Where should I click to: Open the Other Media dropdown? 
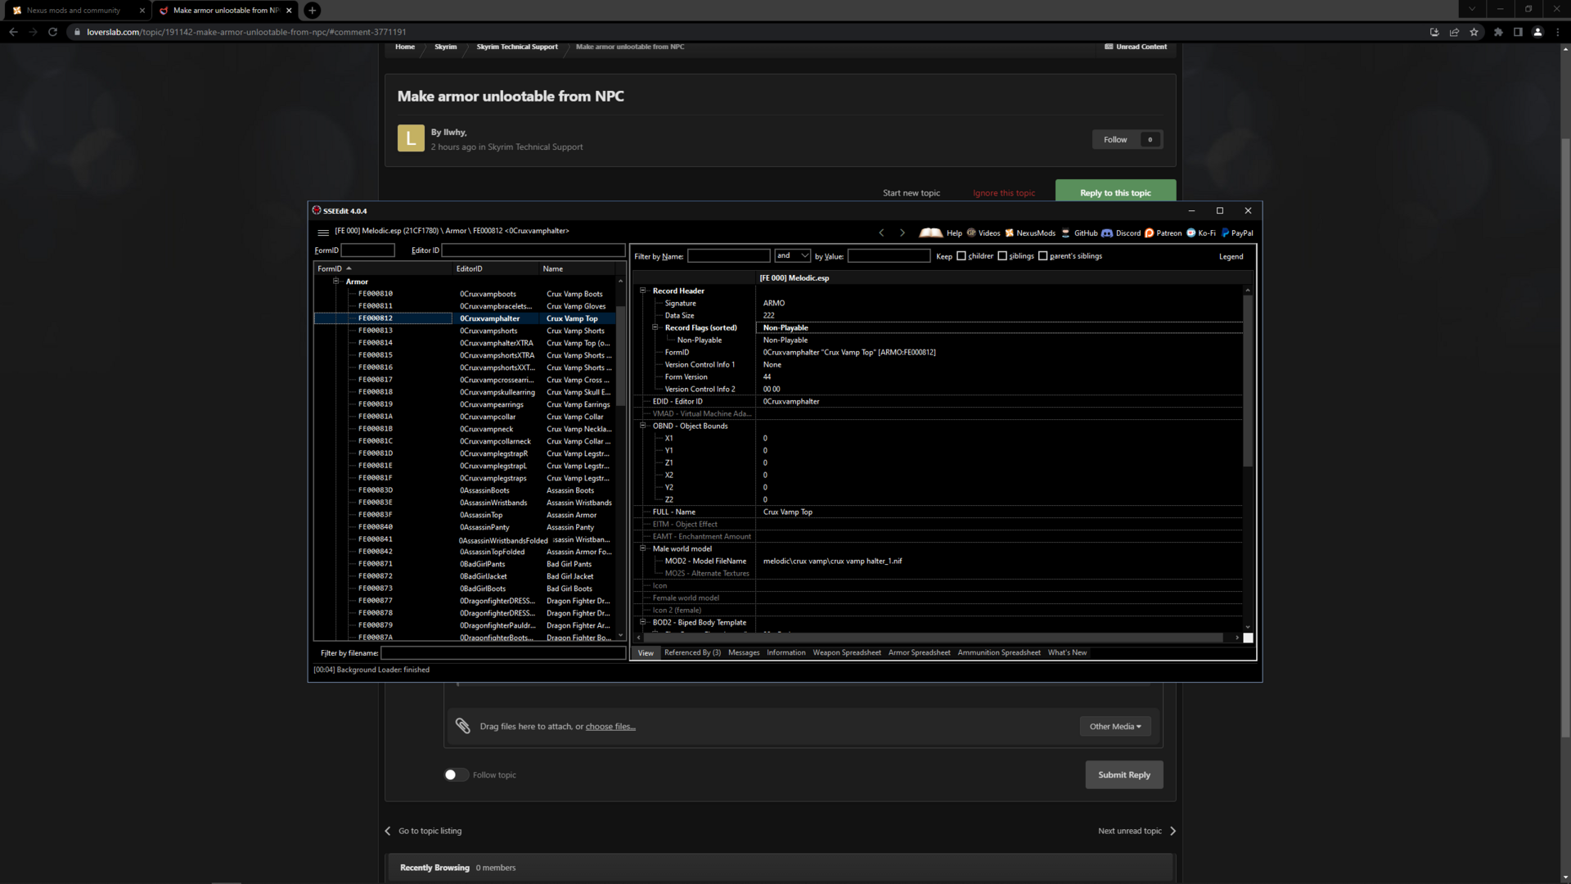point(1114,727)
